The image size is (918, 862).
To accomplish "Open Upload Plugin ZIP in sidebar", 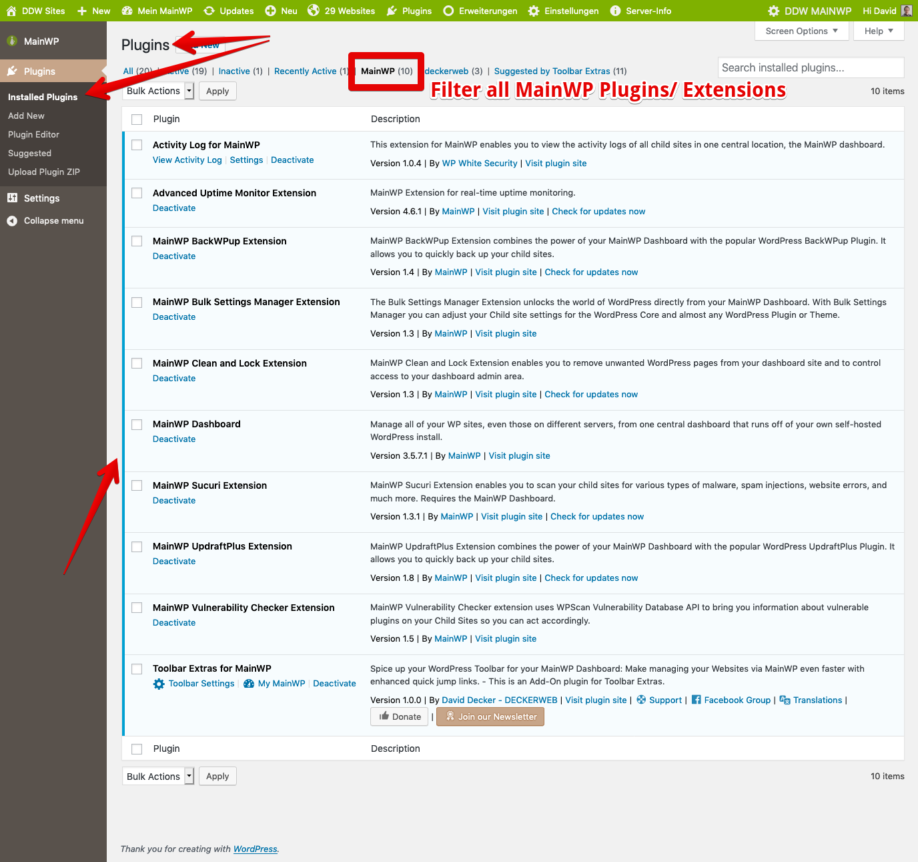I will click(44, 172).
